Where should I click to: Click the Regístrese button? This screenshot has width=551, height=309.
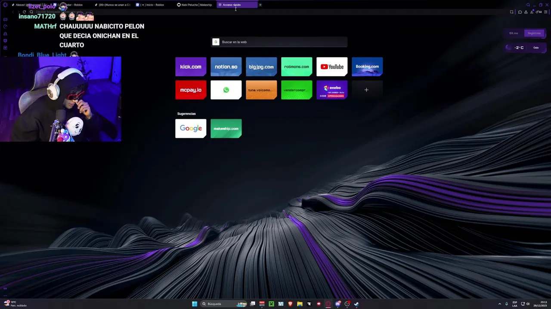(x=534, y=33)
